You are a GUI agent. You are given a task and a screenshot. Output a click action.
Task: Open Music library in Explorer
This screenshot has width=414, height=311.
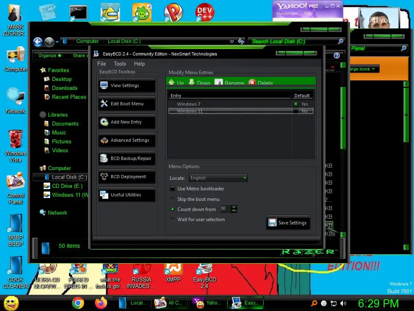[x=59, y=133]
